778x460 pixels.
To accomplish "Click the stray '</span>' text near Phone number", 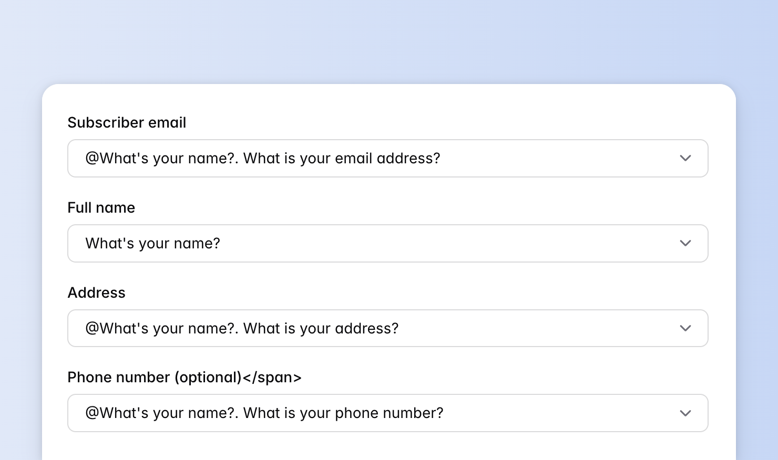I will 272,377.
